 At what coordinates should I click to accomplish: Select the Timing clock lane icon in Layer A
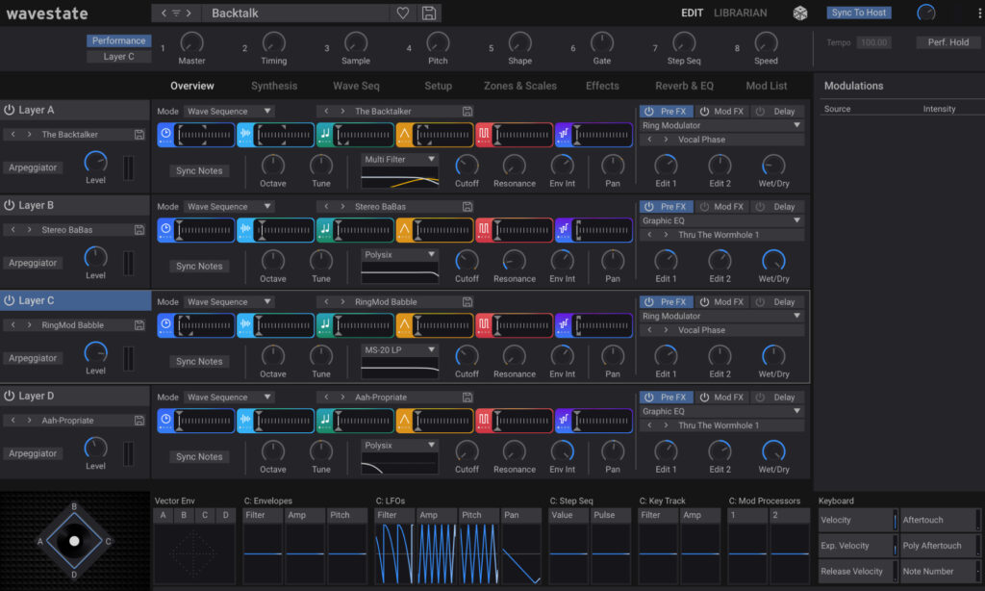point(164,134)
